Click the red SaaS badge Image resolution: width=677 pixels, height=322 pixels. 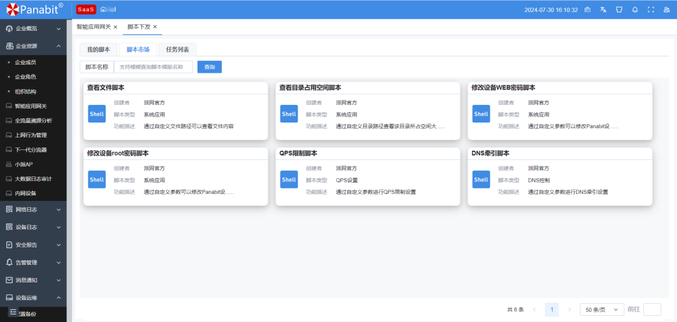(x=86, y=9)
